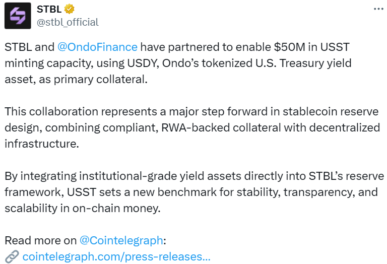The height and width of the screenshot is (264, 387).
Task: Click the paragraph starting "By integrating institutional-grade"
Action: coord(194,192)
